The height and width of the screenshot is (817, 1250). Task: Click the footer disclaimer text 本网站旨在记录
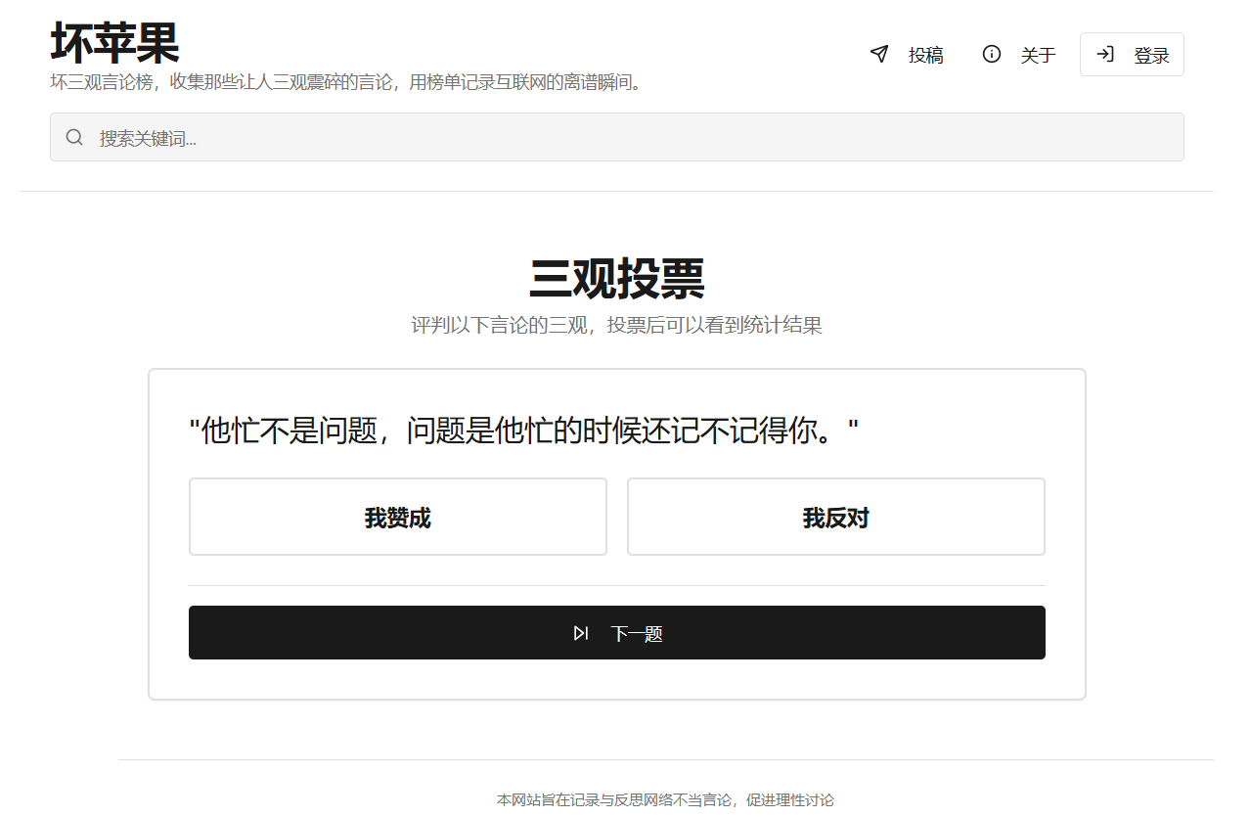665,799
